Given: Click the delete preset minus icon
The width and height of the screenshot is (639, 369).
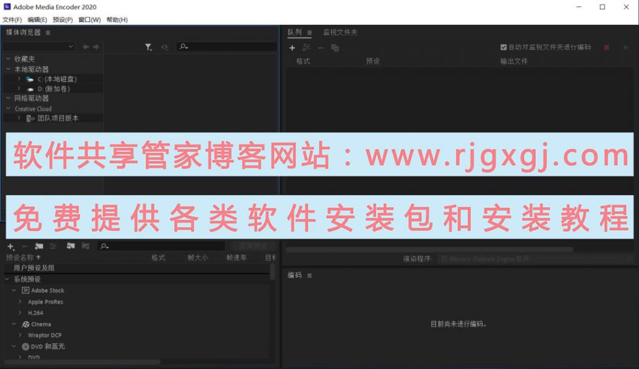Looking at the screenshot, I should pos(24,246).
